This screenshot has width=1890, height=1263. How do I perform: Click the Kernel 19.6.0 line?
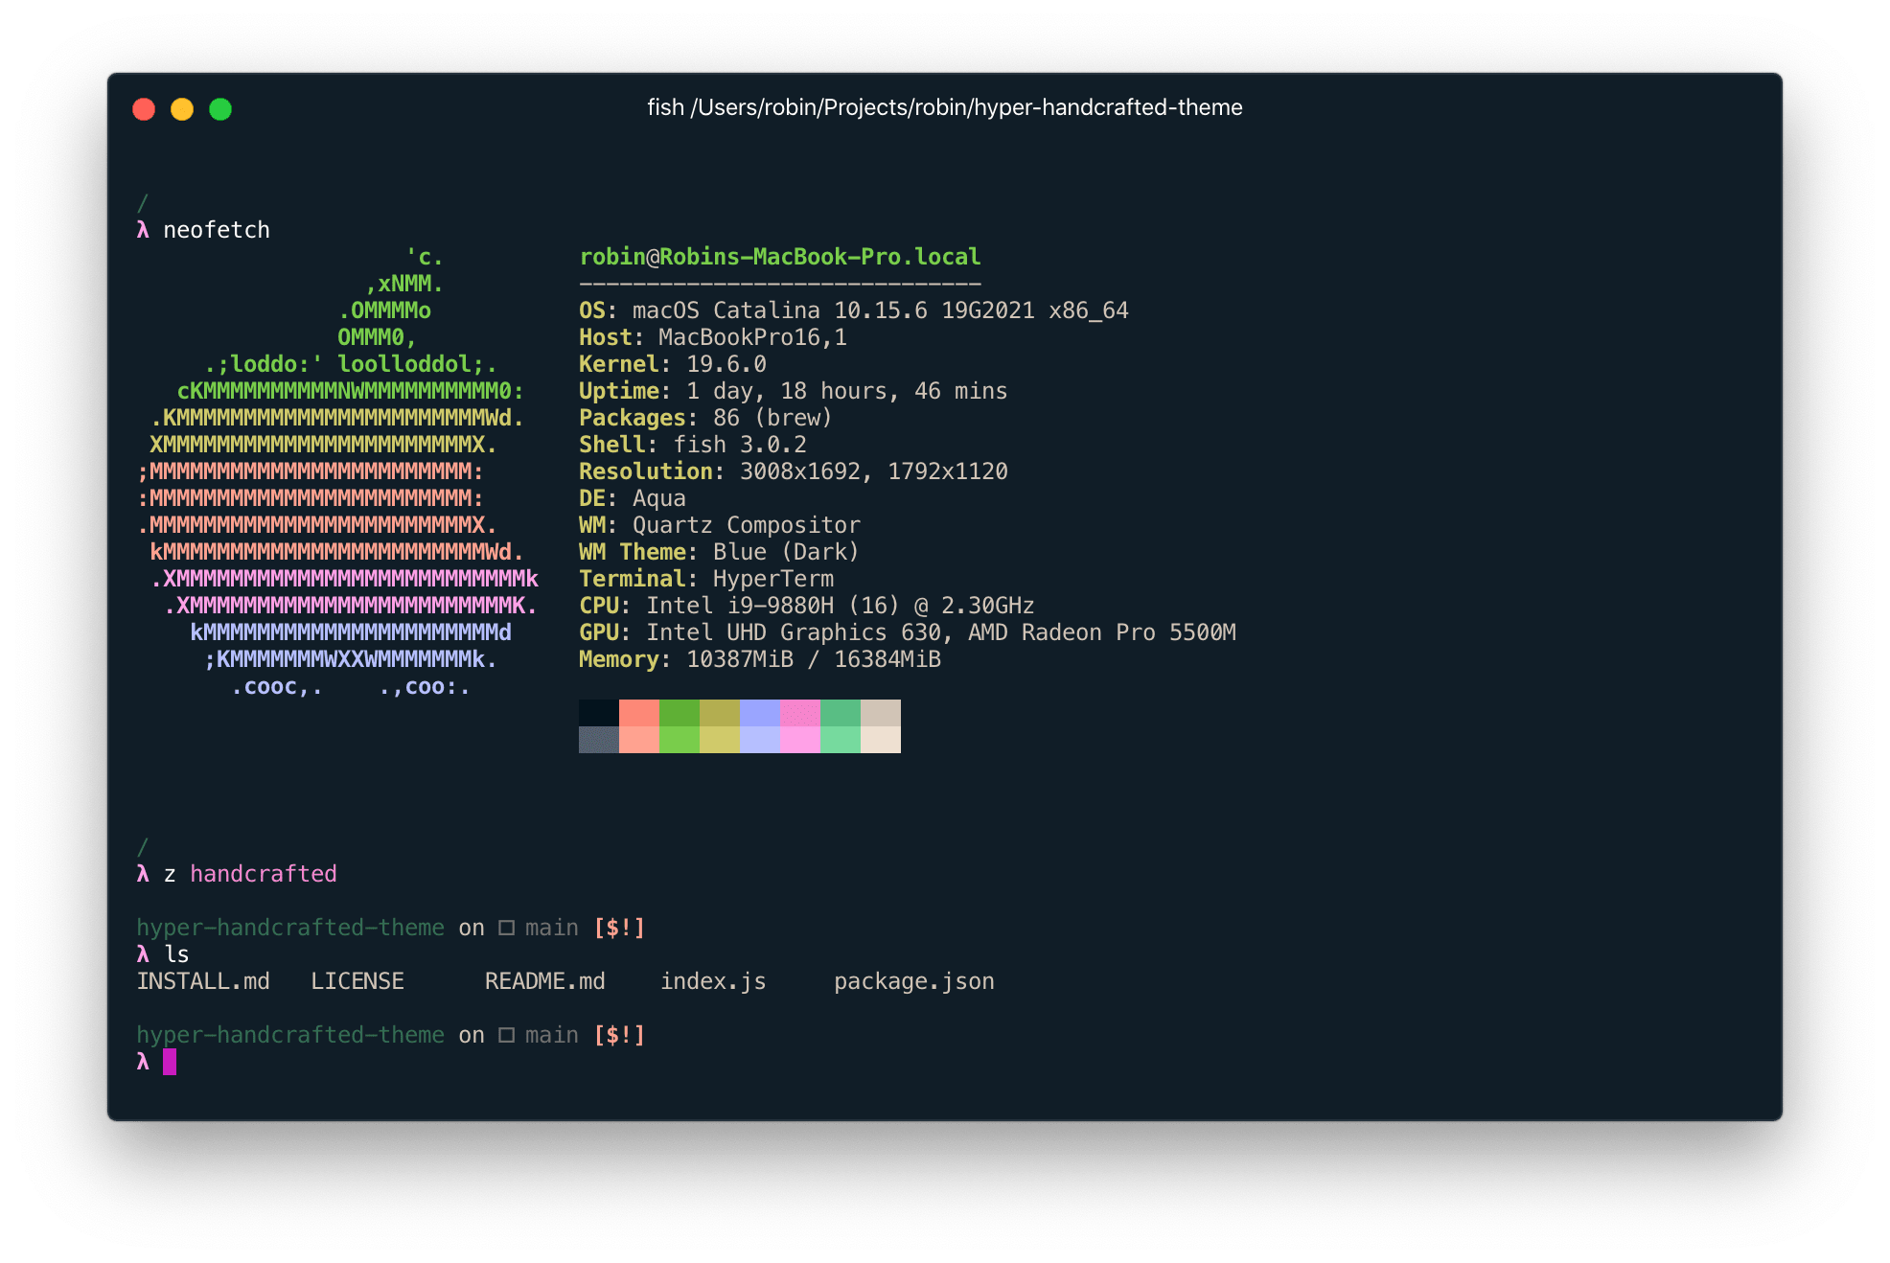tap(672, 364)
